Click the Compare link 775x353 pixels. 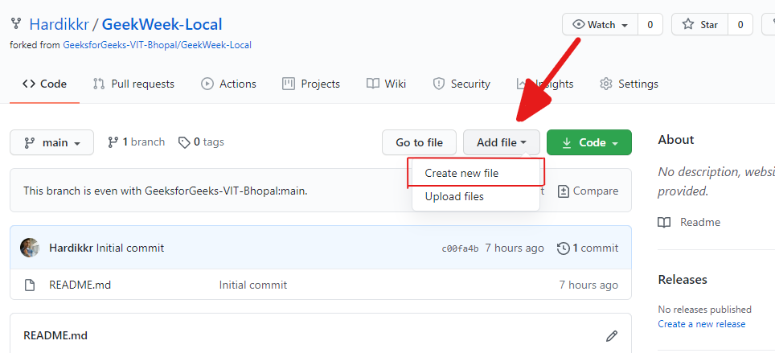(x=588, y=191)
